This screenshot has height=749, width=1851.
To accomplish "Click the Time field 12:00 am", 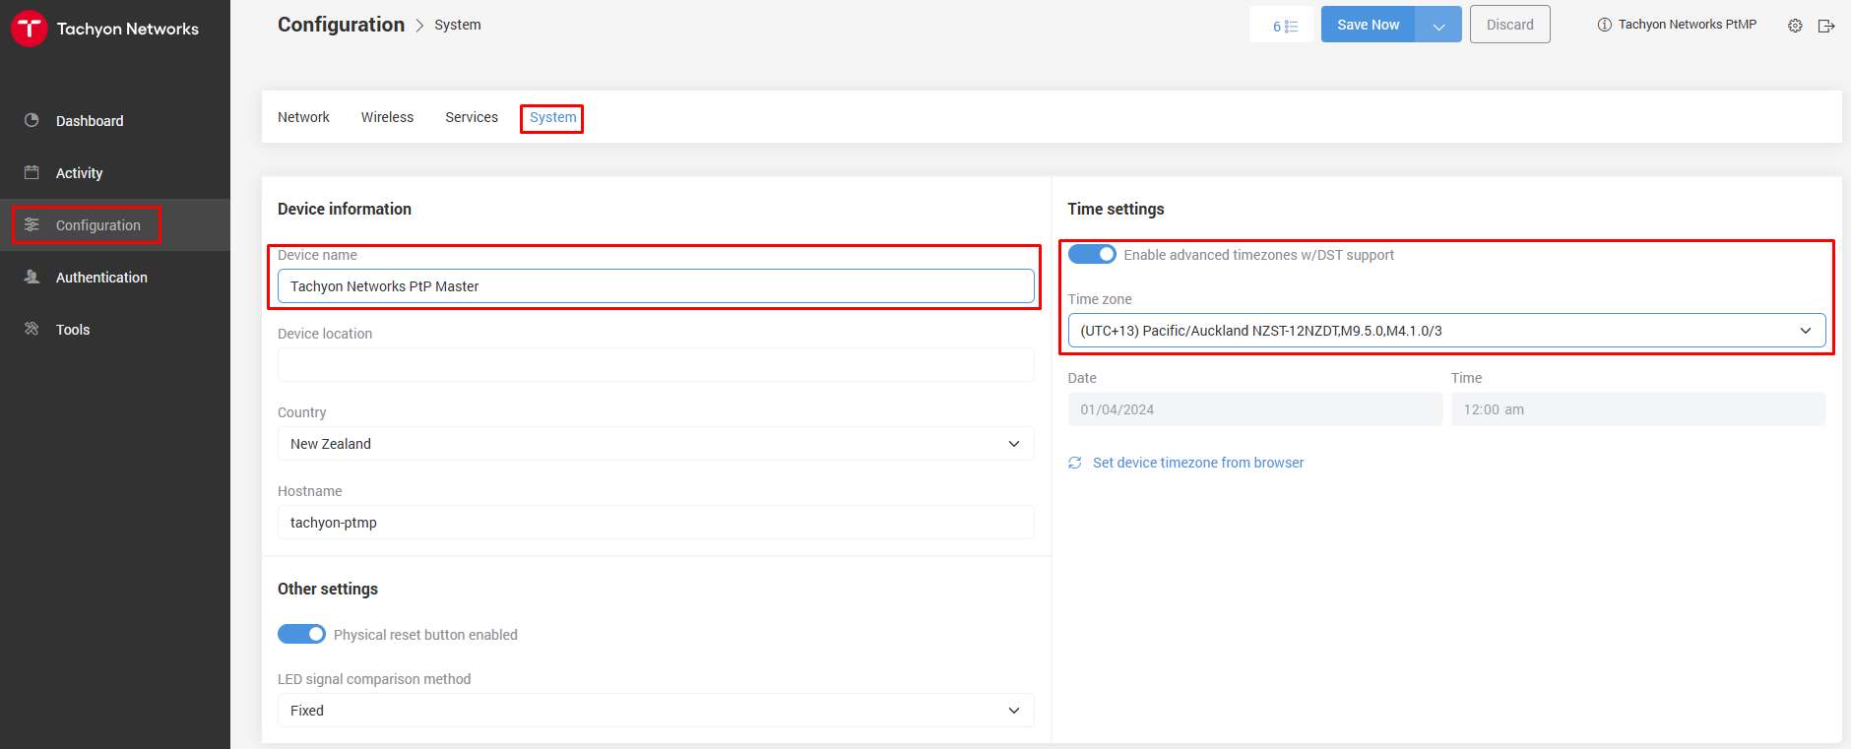I will coord(1638,409).
